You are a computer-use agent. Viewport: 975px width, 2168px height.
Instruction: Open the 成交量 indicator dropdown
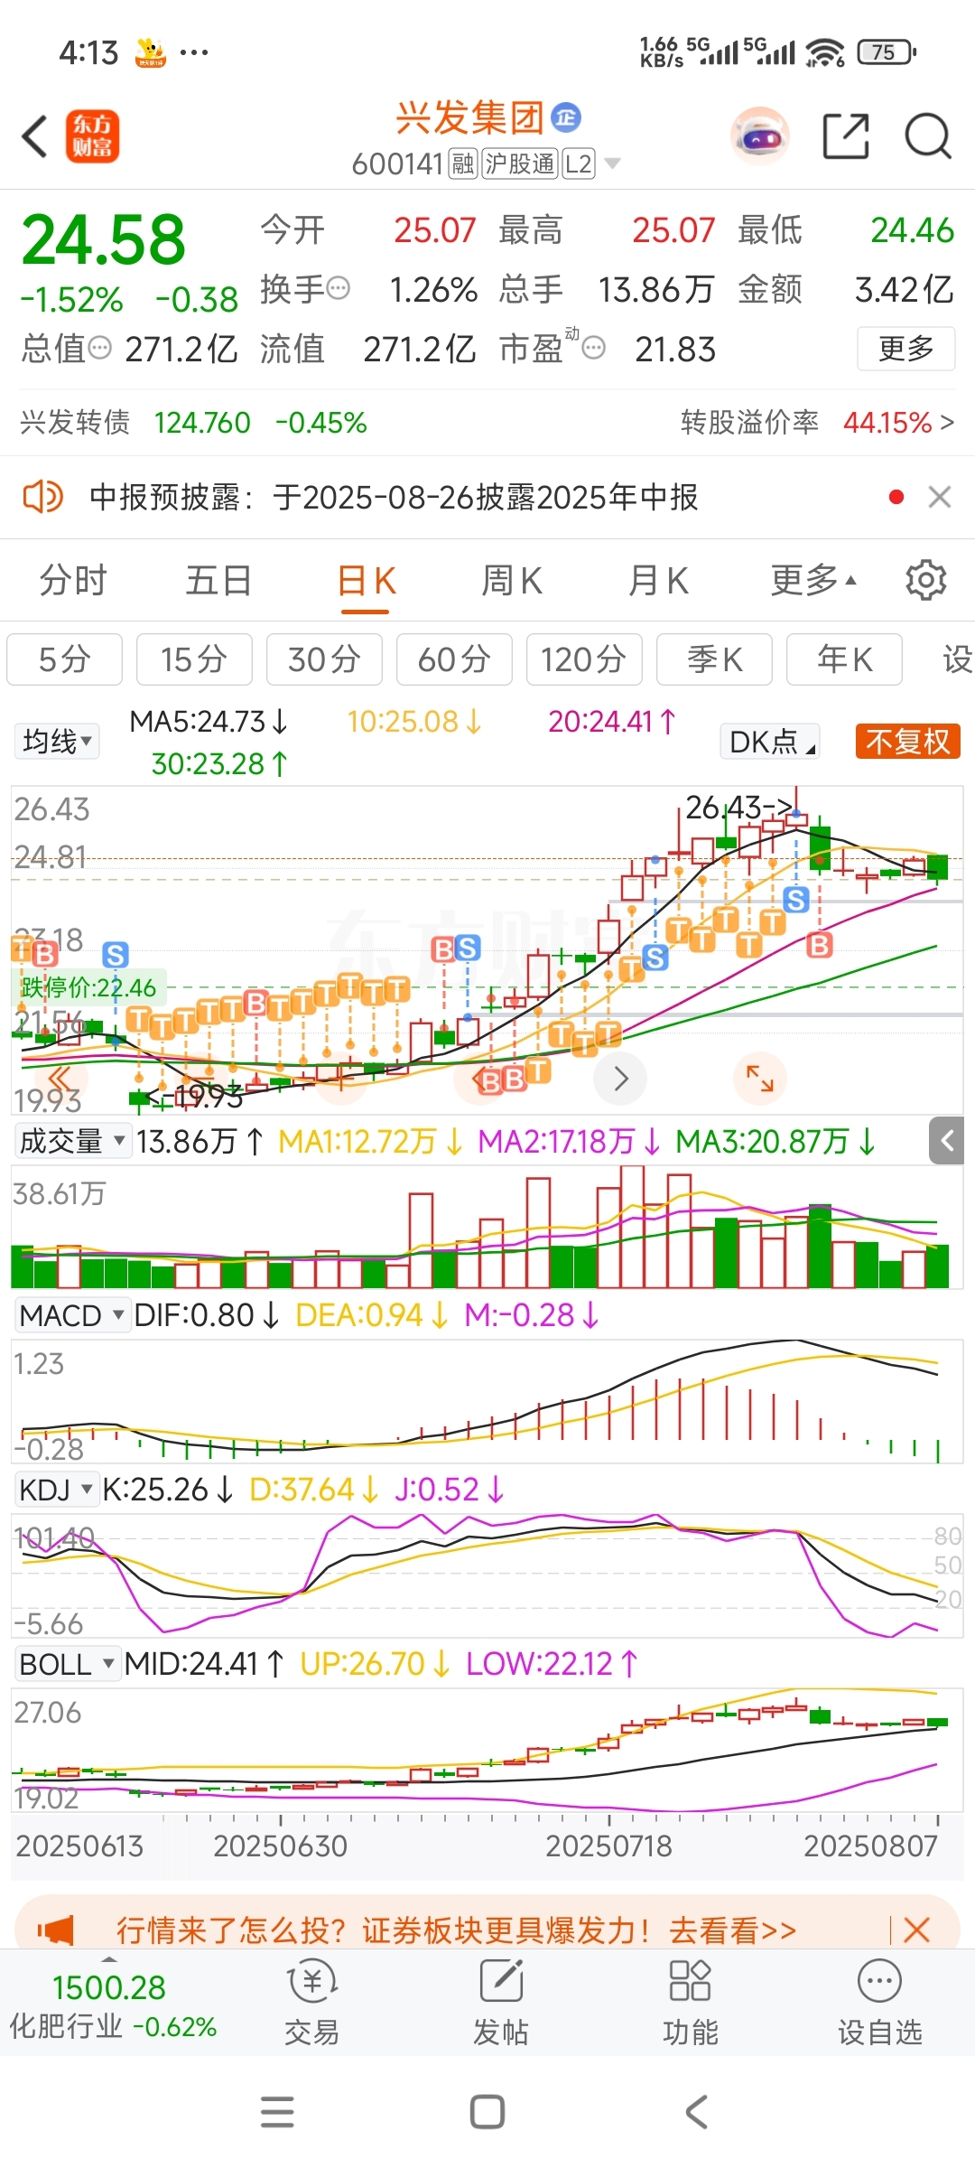coord(72,1141)
